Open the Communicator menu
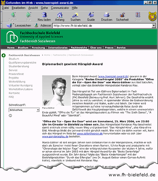The height and width of the screenshot is (181, 158). click(60, 8)
